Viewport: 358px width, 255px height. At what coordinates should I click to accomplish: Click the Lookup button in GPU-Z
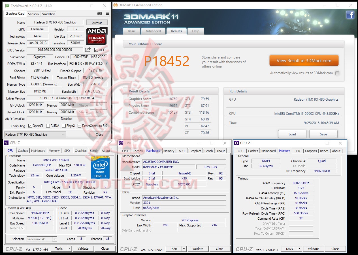97,22
